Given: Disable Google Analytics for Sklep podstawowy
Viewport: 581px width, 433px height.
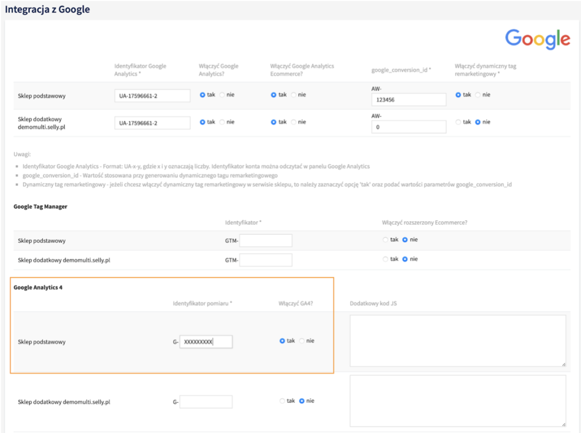Looking at the screenshot, I should point(222,95).
